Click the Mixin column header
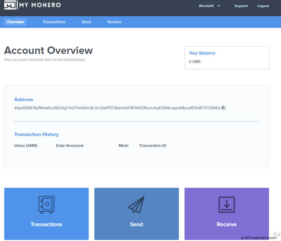 point(124,146)
